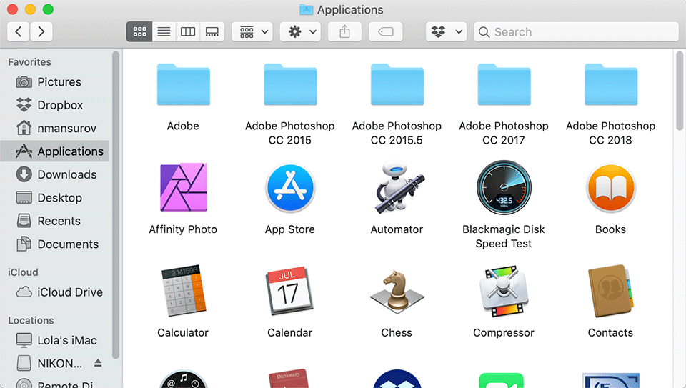686x388 pixels.
Task: Open Desktop in the sidebar
Action: pyautogui.click(x=55, y=198)
